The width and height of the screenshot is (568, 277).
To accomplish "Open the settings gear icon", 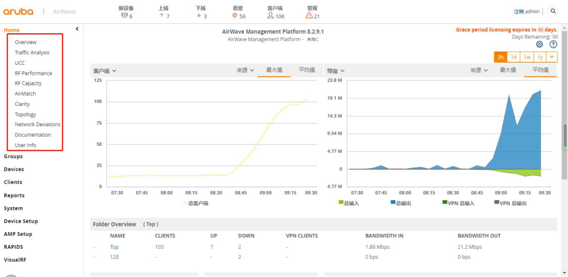I will click(x=539, y=44).
